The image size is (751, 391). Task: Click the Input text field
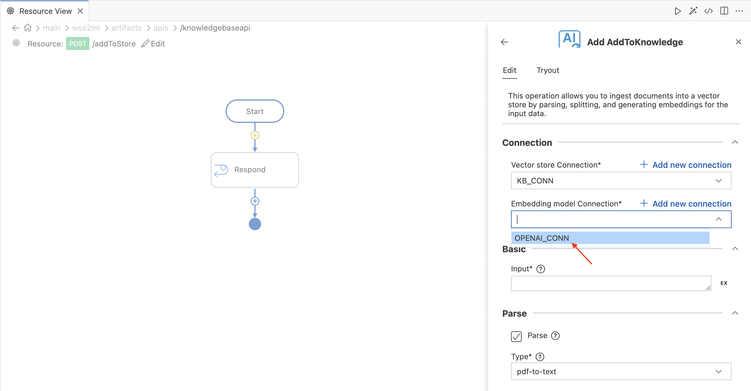tap(611, 283)
